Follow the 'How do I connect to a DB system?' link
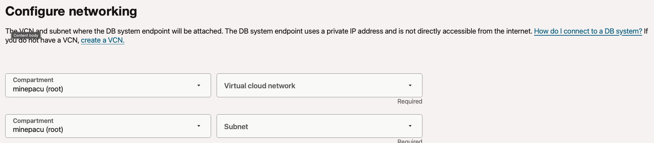 [x=588, y=31]
